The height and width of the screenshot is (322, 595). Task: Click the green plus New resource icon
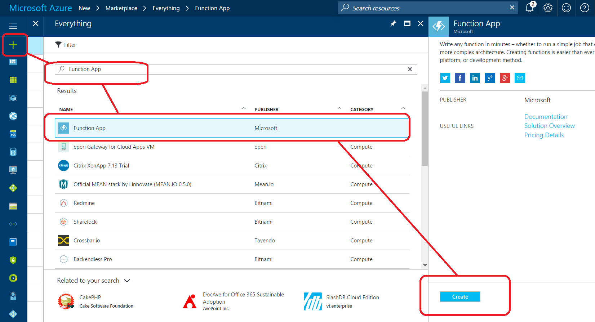click(13, 45)
